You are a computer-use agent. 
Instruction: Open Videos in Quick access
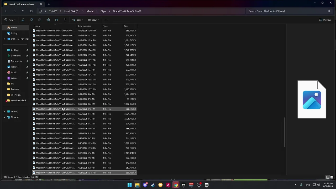point(14,78)
